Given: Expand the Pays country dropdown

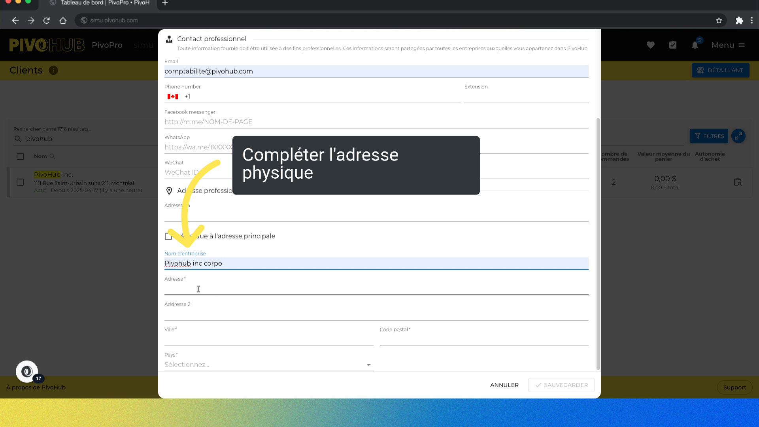Looking at the screenshot, I should (269, 365).
